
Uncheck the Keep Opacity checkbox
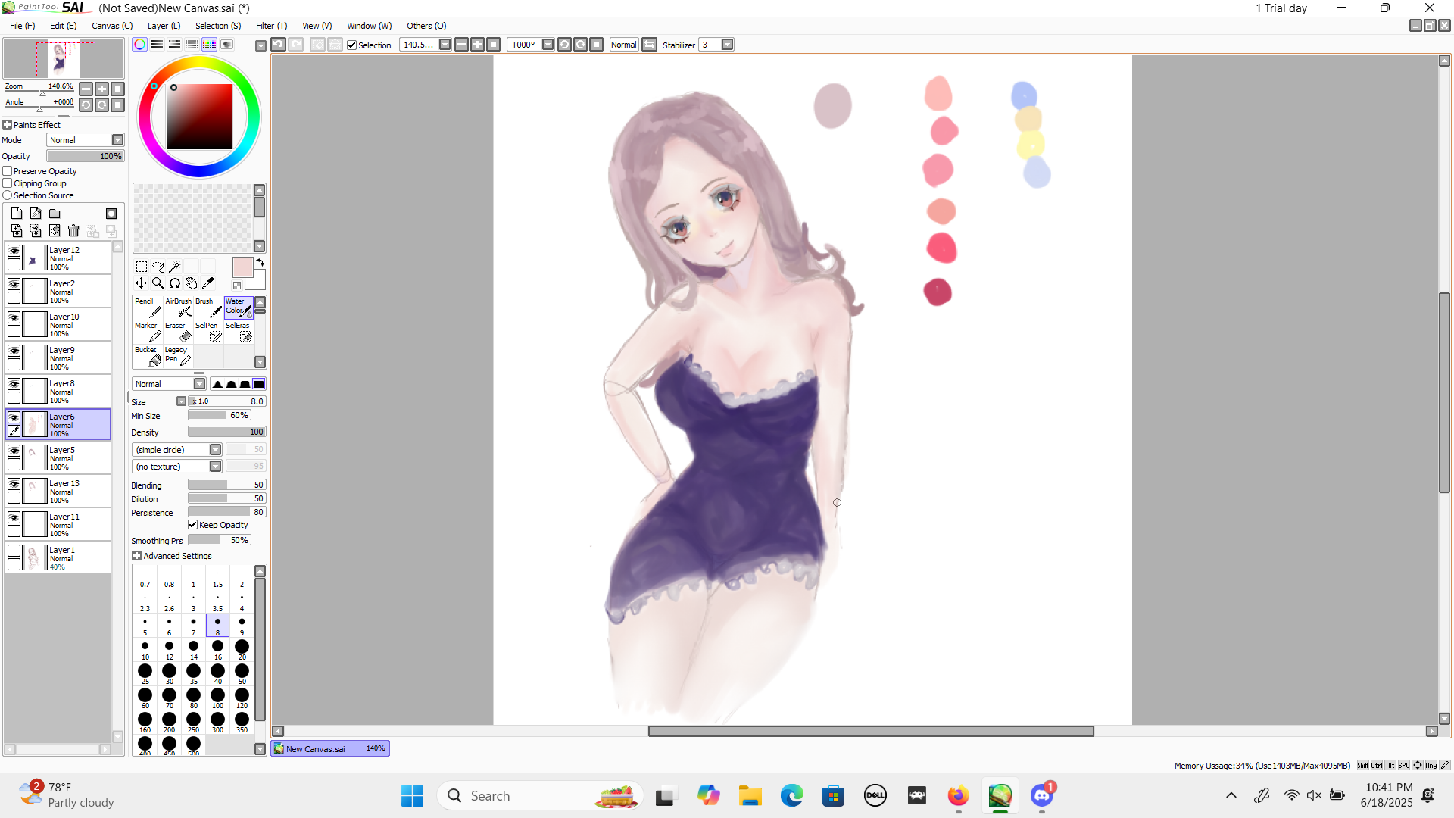click(193, 525)
